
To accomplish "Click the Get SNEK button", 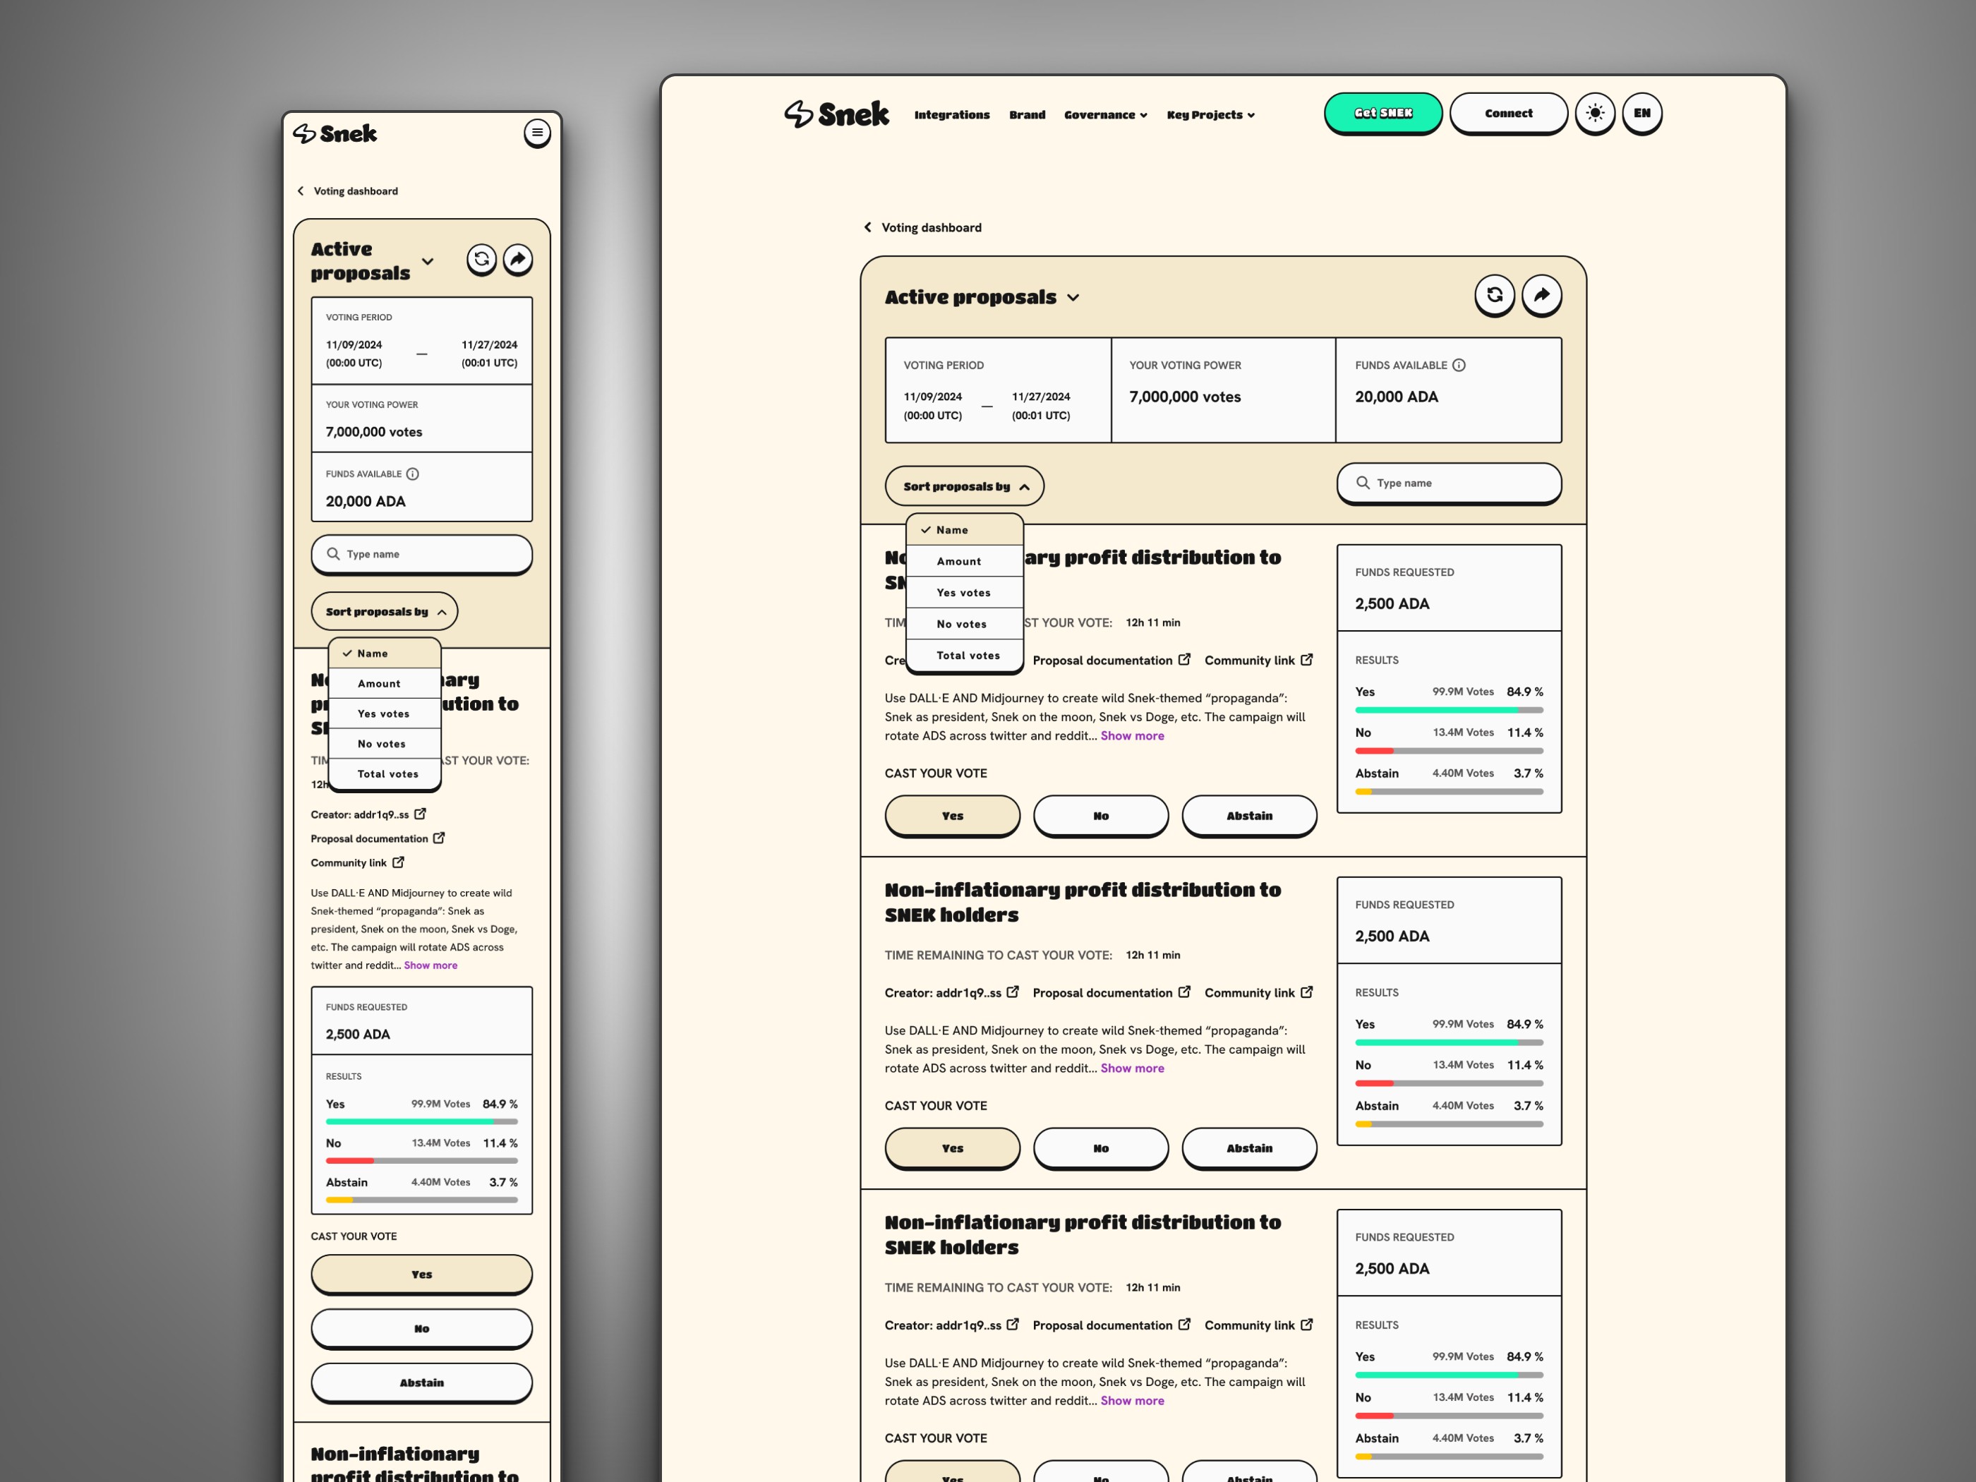I will (x=1382, y=114).
